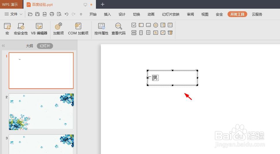Click 查看代码 view code
Viewport: 280px width, 154px height.
pos(118,29)
